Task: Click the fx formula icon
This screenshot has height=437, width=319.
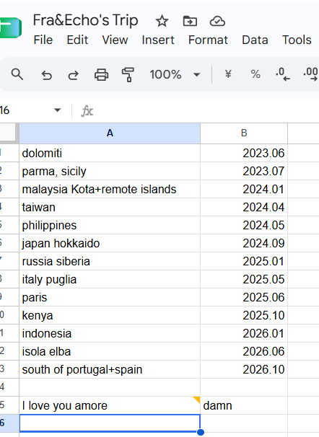Action: tap(87, 111)
